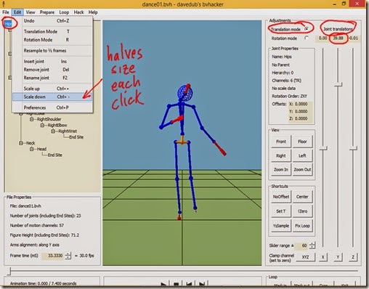Open Preferences from the Edit menu
Viewport: 369px width, 289px height.
coord(52,107)
